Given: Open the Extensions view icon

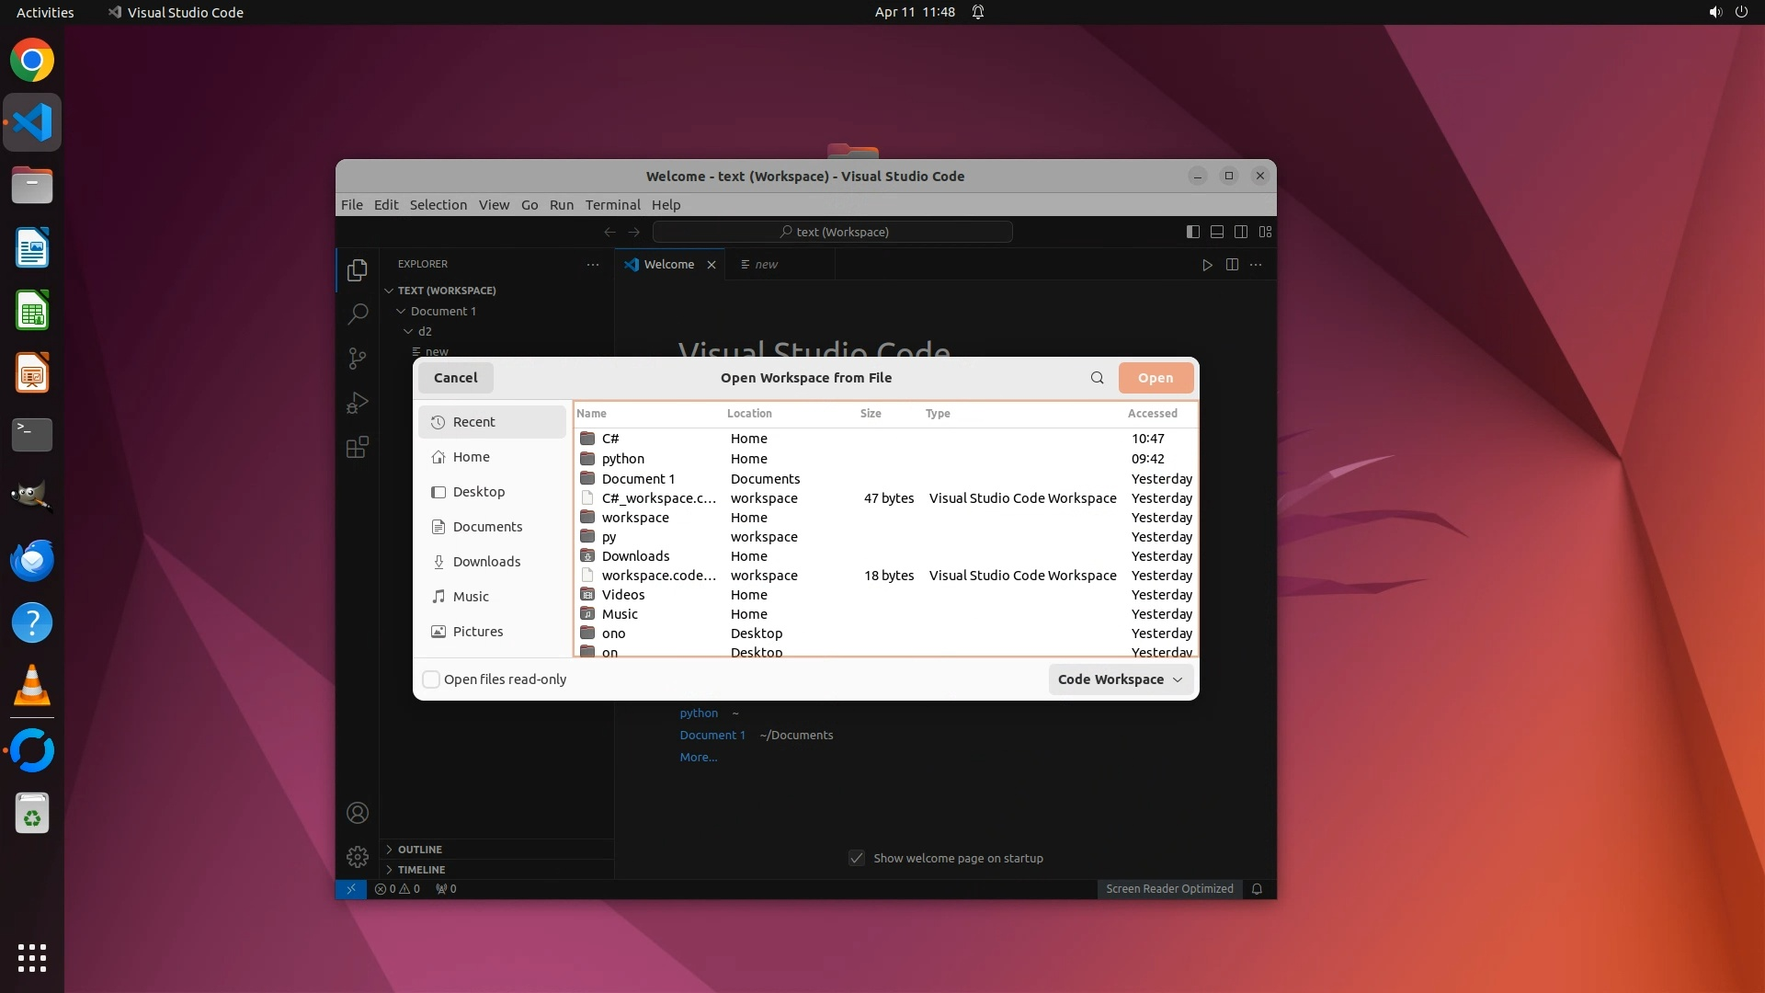Looking at the screenshot, I should [x=358, y=448].
